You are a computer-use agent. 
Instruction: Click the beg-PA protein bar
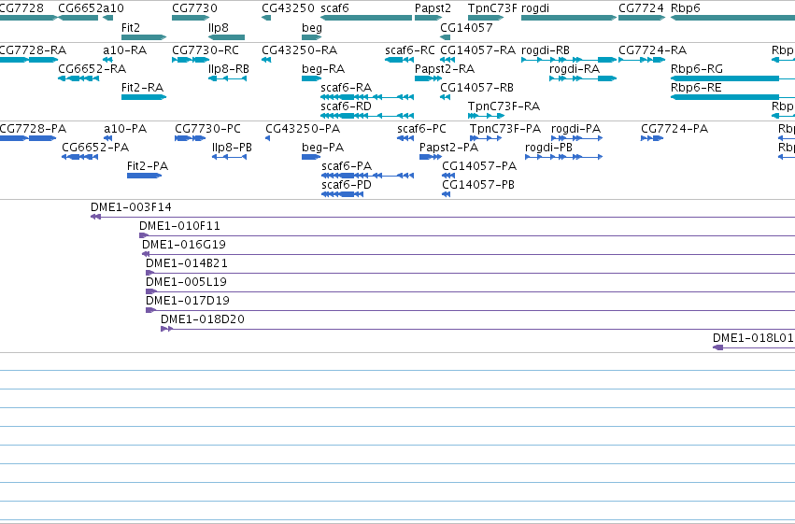pos(311,157)
